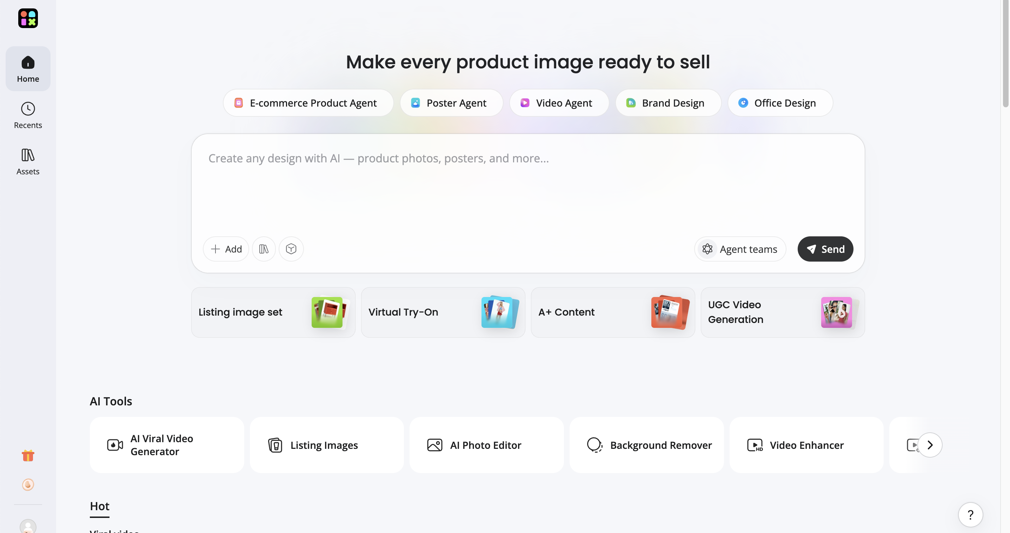1010x533 pixels.
Task: Select the Poster Agent chip
Action: [x=451, y=103]
